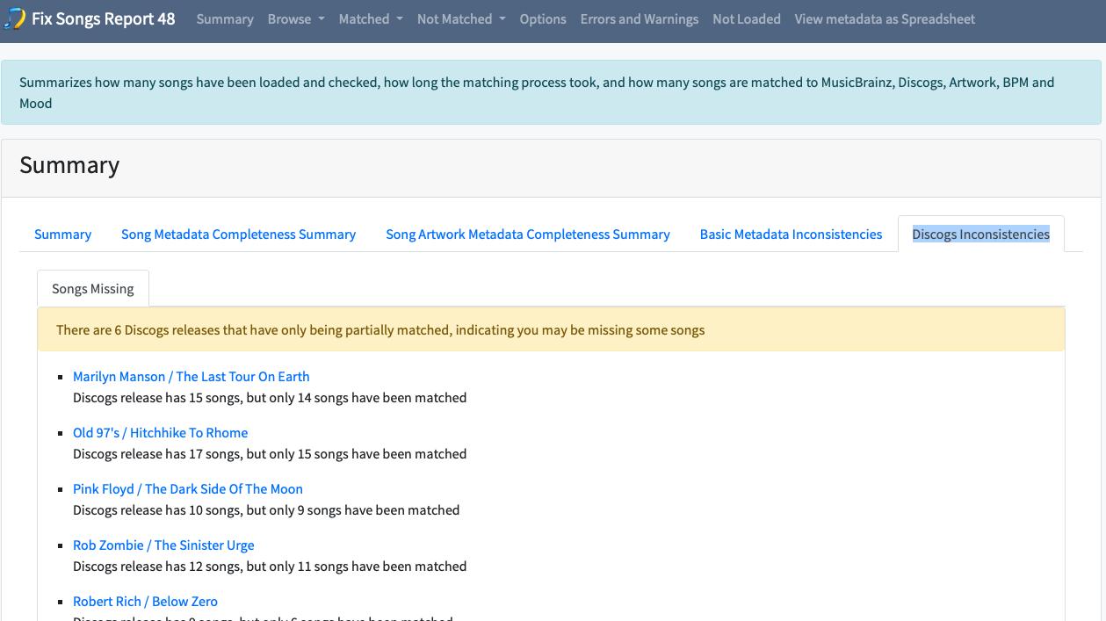Open Rob Zombie / The Sinister Urge link
This screenshot has height=621, width=1106.
pyautogui.click(x=163, y=545)
